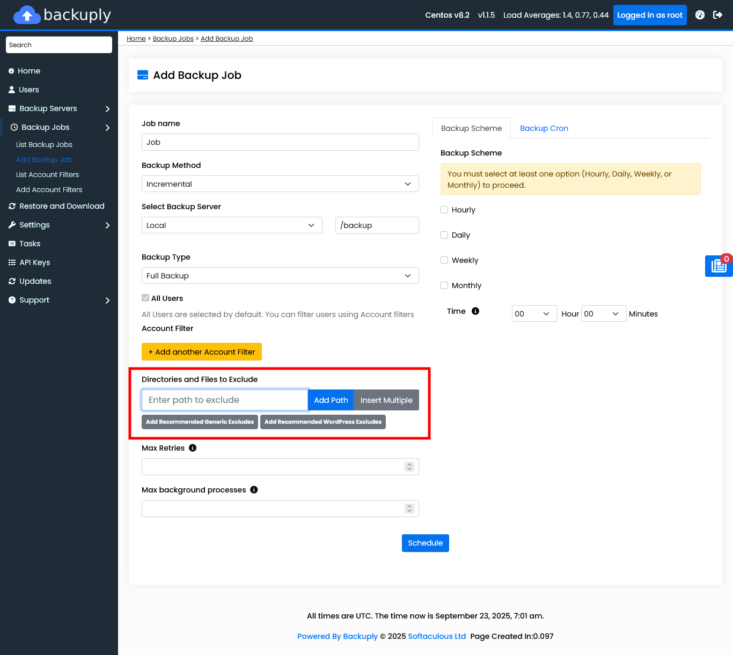Click the Time info icon
The width and height of the screenshot is (733, 655).
pos(475,311)
